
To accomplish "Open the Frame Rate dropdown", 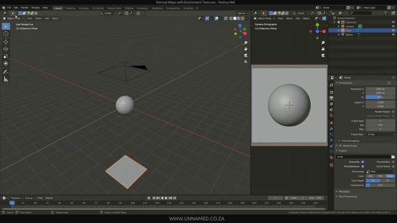I will pos(380,134).
